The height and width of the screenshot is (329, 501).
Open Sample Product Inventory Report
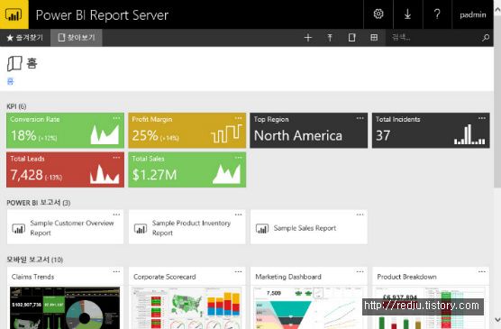point(187,227)
